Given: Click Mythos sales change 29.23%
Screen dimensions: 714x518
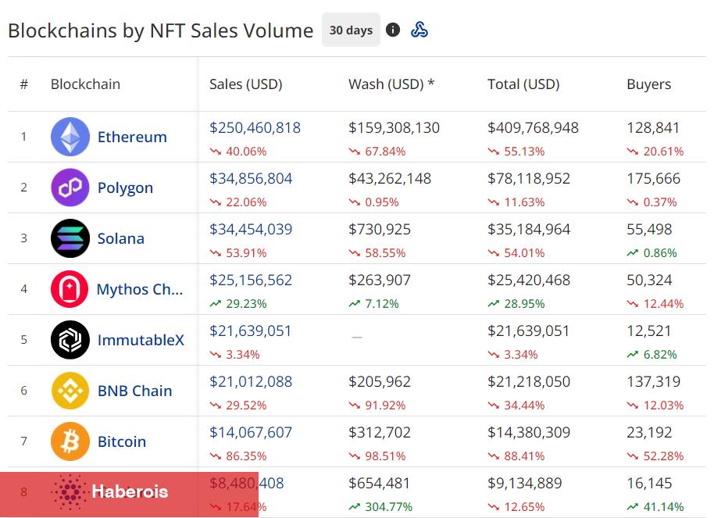Looking at the screenshot, I should (246, 303).
